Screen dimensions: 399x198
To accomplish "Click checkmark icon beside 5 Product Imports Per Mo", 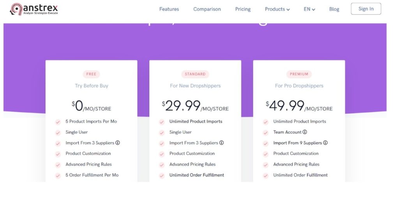I will (58, 122).
